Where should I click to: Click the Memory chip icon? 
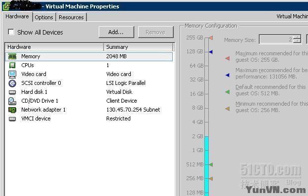pyautogui.click(x=12, y=57)
